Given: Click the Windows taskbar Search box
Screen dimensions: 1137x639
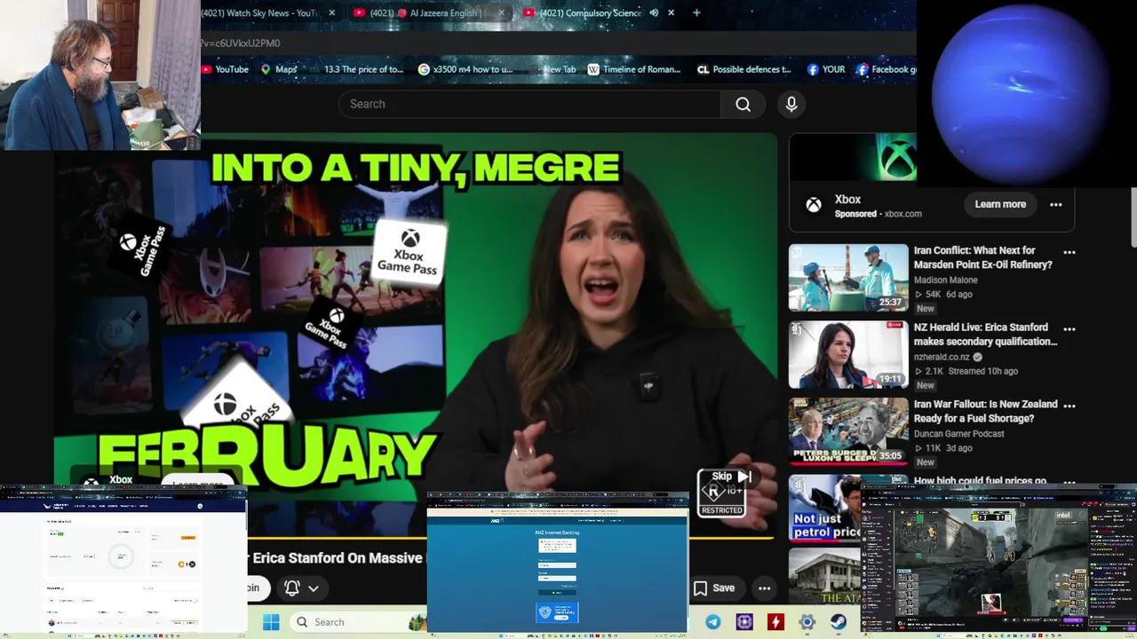Looking at the screenshot, I should 357,622.
